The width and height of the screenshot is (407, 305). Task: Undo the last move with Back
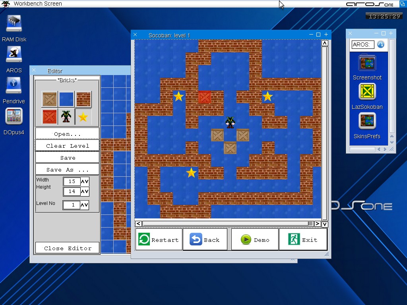click(205, 239)
